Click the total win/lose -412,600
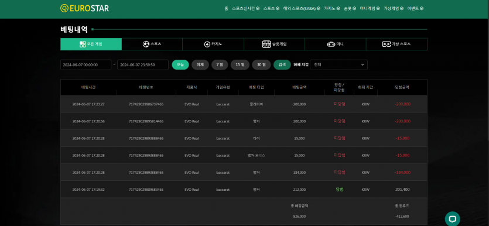This screenshot has width=489, height=226. (402, 216)
